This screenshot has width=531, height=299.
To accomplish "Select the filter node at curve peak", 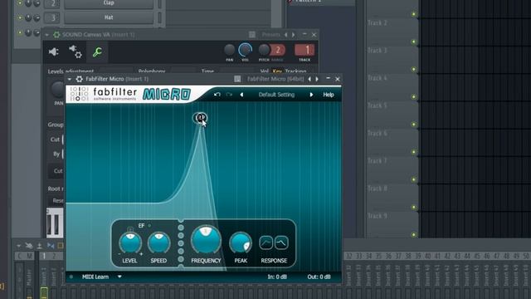I will (200, 118).
